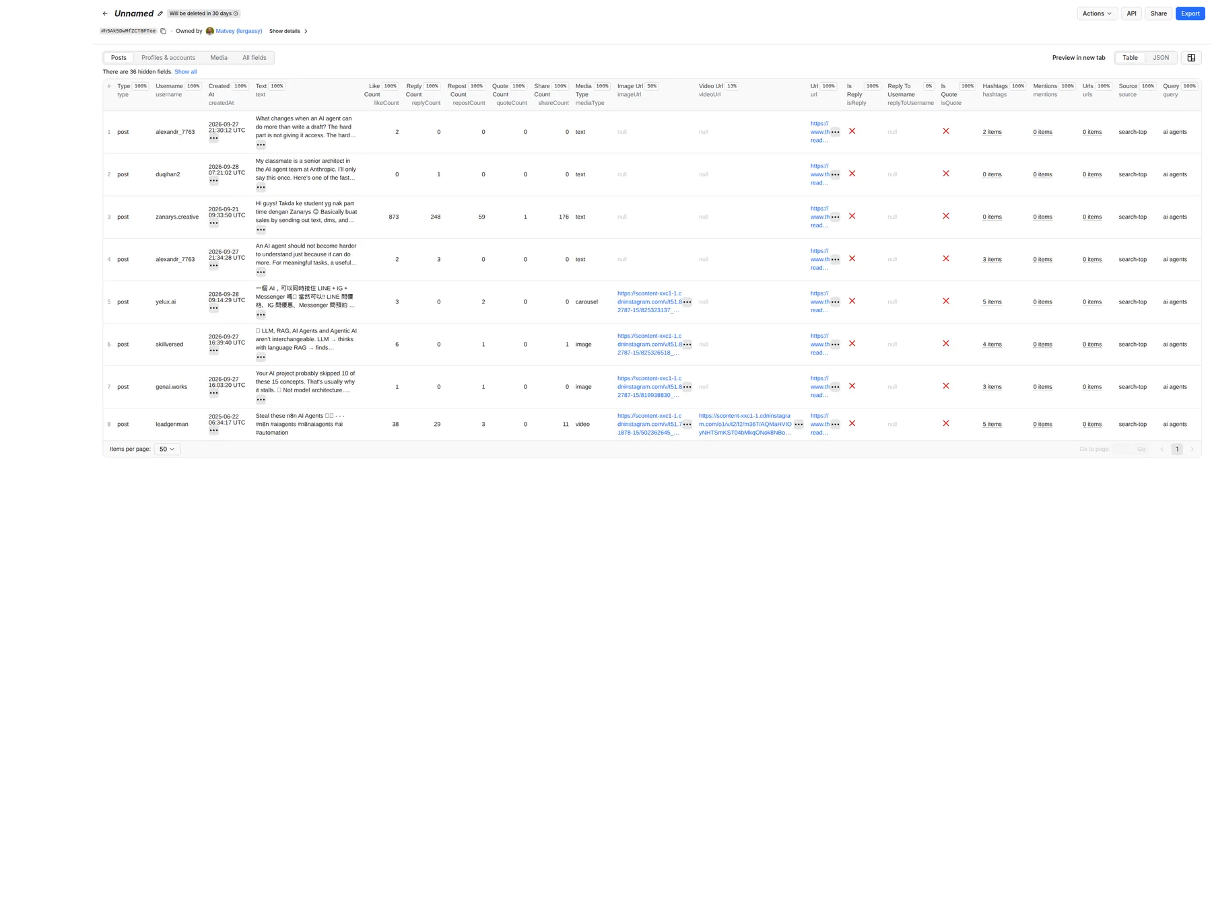
Task: Open post URL link for zanarys.creative
Action: coord(819,217)
